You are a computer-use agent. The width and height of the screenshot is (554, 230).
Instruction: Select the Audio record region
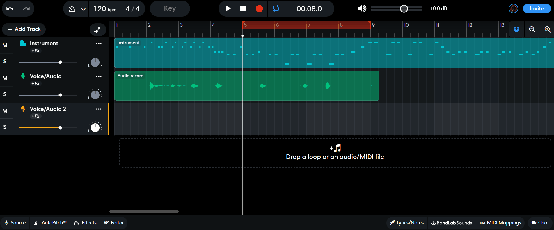(x=247, y=86)
